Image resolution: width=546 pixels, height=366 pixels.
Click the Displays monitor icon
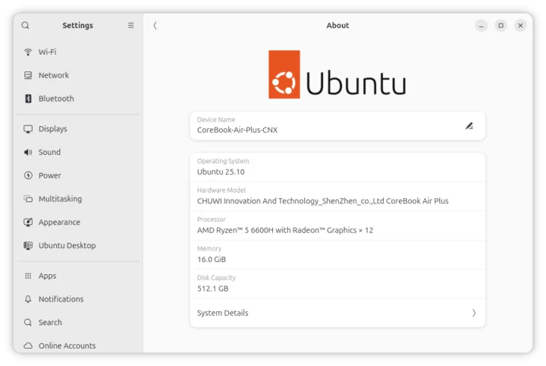[28, 129]
